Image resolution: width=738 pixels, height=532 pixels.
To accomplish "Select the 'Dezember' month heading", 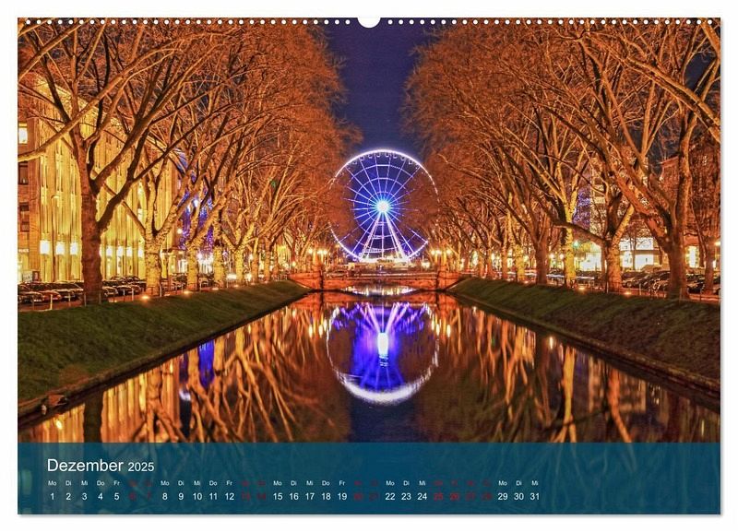I will coord(85,466).
